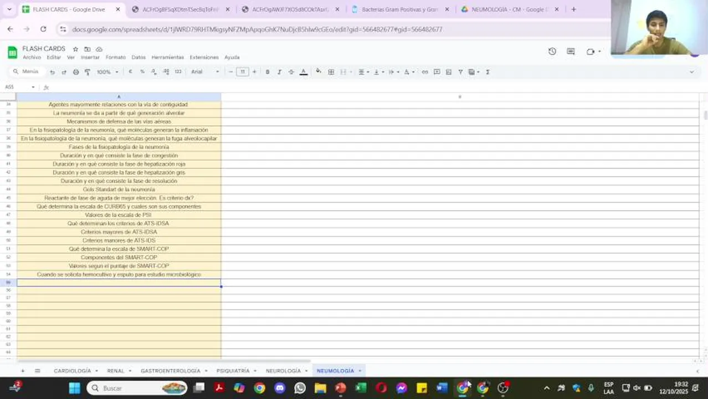
Task: Open the zoom 100% dropdown
Action: (107, 72)
